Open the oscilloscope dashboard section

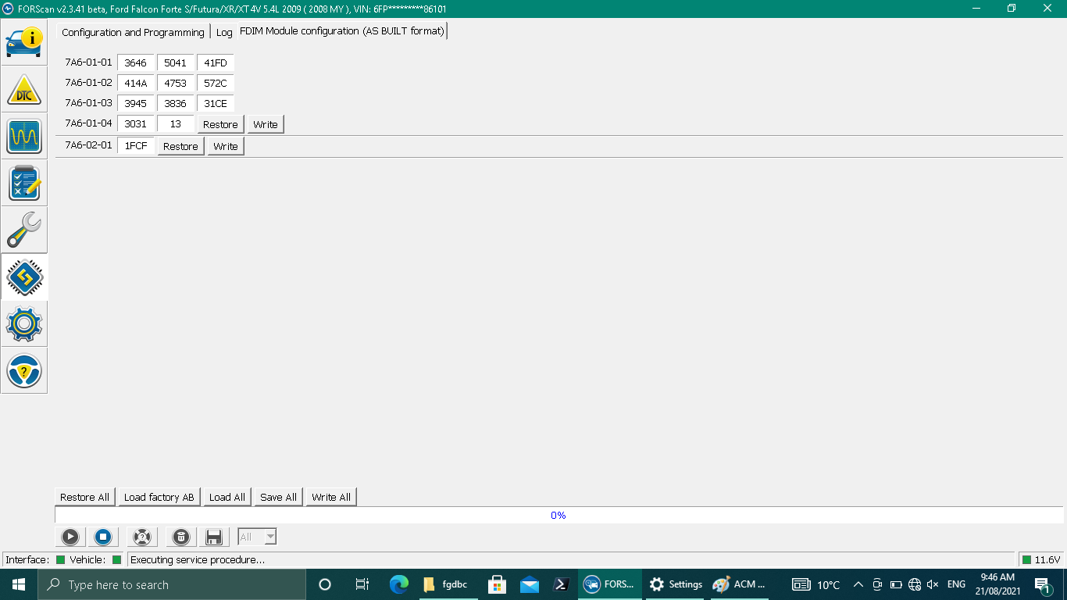coord(24,136)
